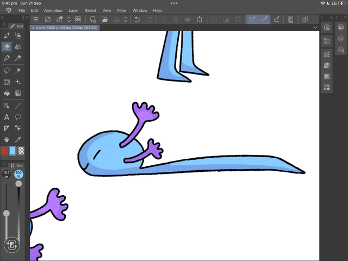Select the Text tool
The width and height of the screenshot is (348, 261).
tap(7, 117)
